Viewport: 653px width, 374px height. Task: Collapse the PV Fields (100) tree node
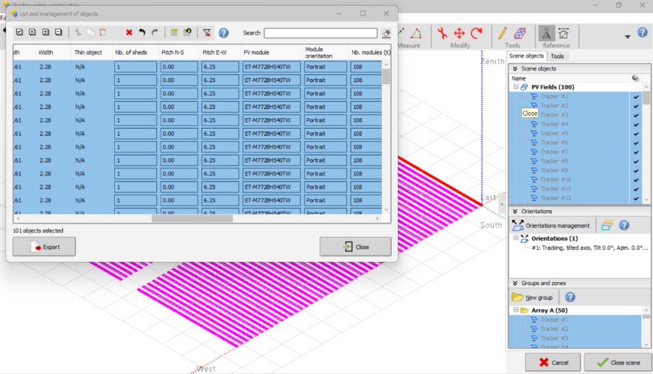pyautogui.click(x=515, y=87)
